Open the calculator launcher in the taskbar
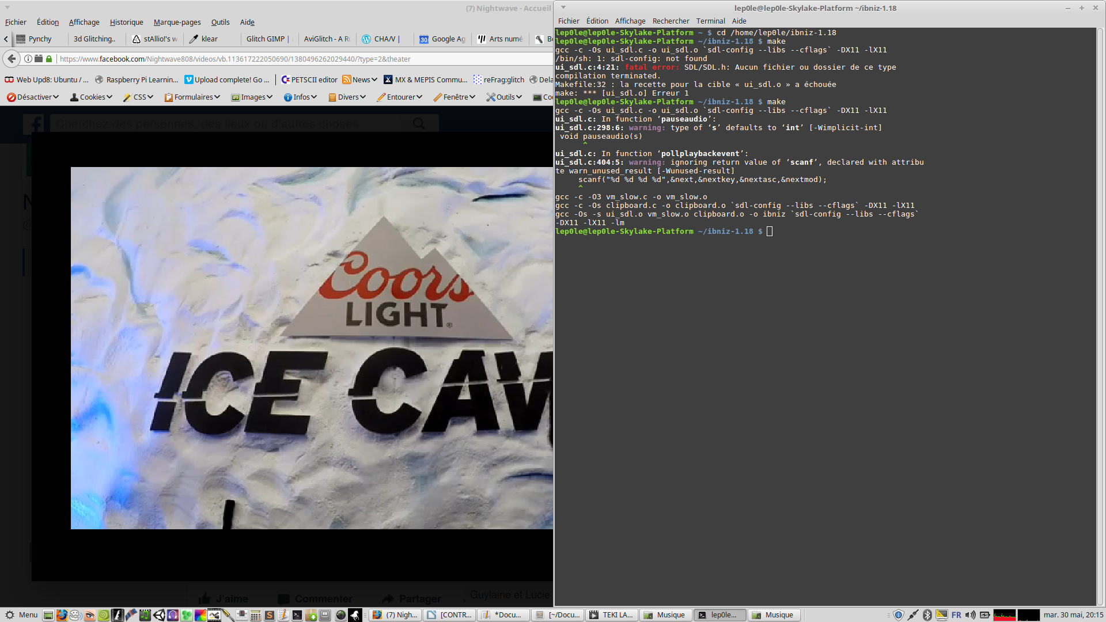The width and height of the screenshot is (1106, 622). pyautogui.click(x=255, y=615)
